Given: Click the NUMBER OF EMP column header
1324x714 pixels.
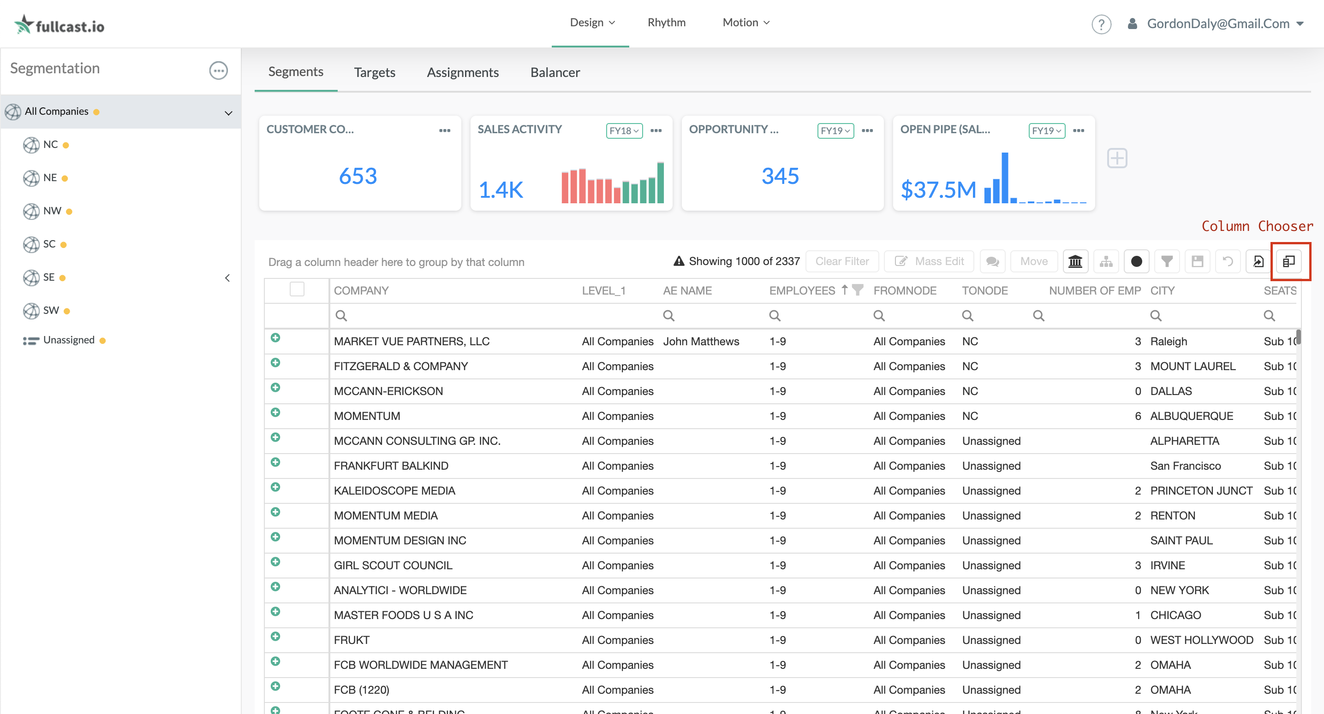Looking at the screenshot, I should click(x=1095, y=291).
